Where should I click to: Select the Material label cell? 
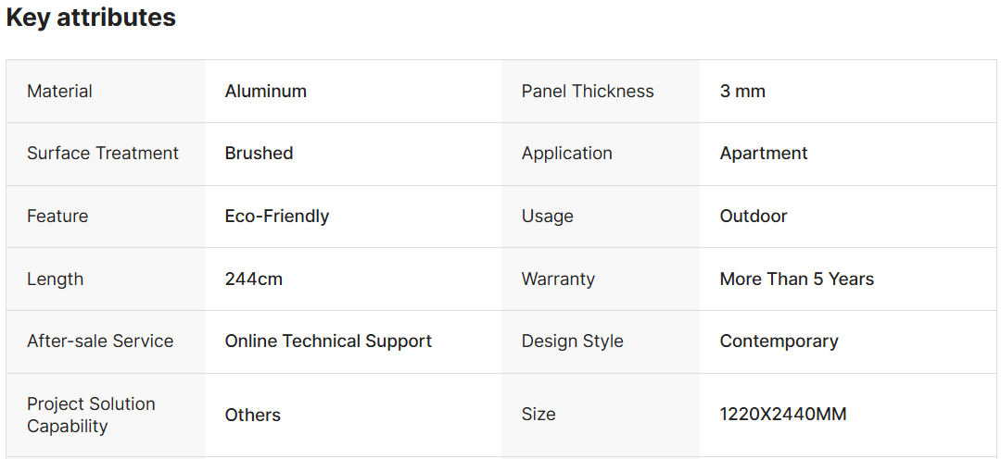coord(59,91)
